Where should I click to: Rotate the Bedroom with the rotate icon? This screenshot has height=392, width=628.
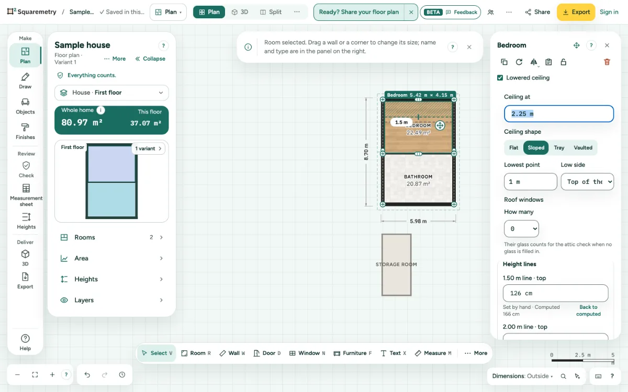pyautogui.click(x=519, y=62)
